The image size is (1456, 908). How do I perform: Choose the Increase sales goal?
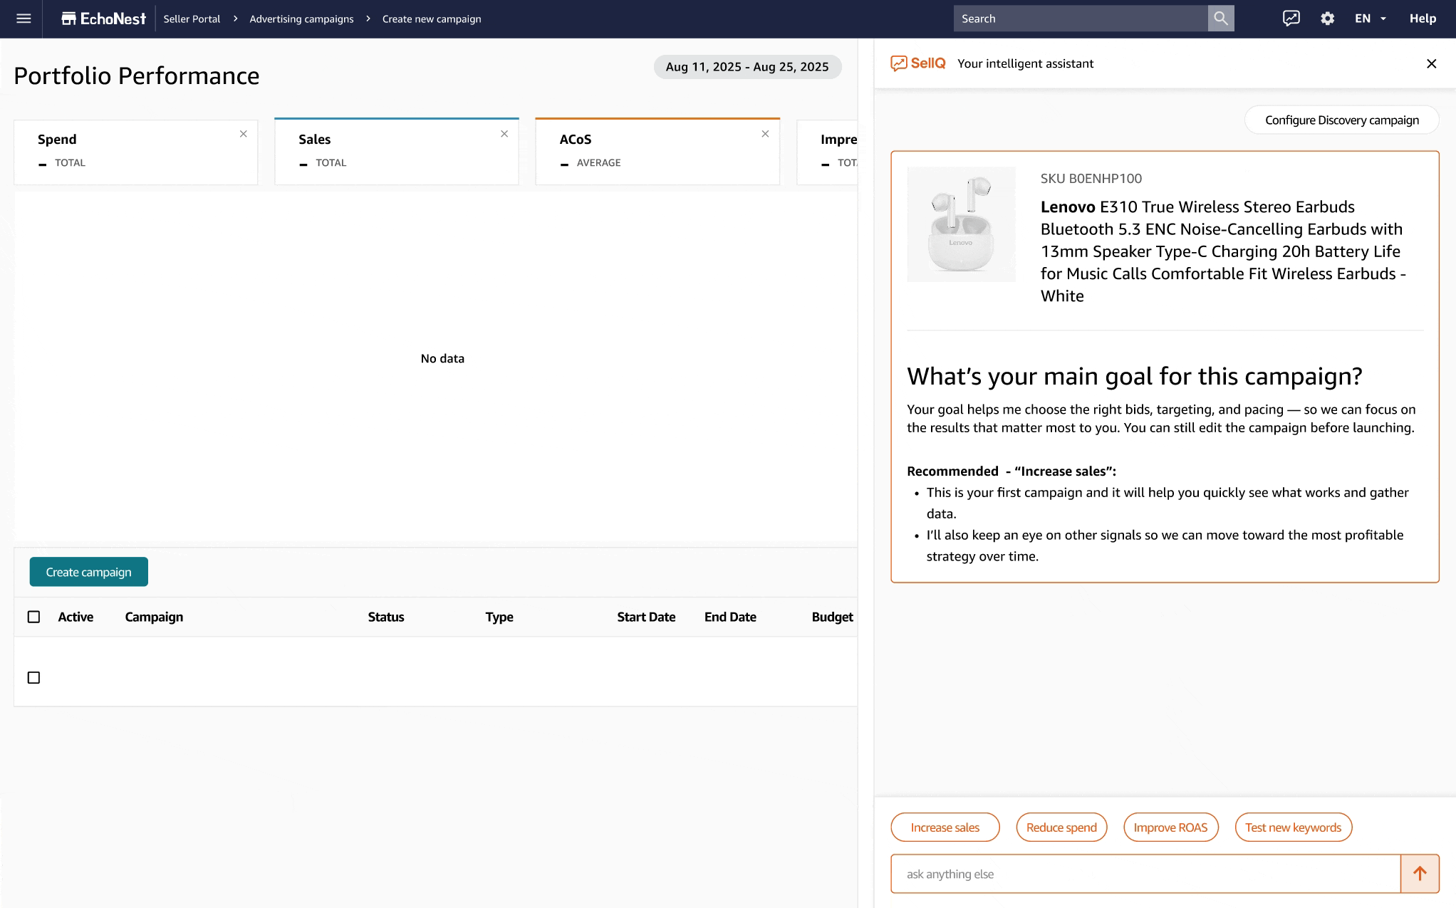pyautogui.click(x=945, y=828)
